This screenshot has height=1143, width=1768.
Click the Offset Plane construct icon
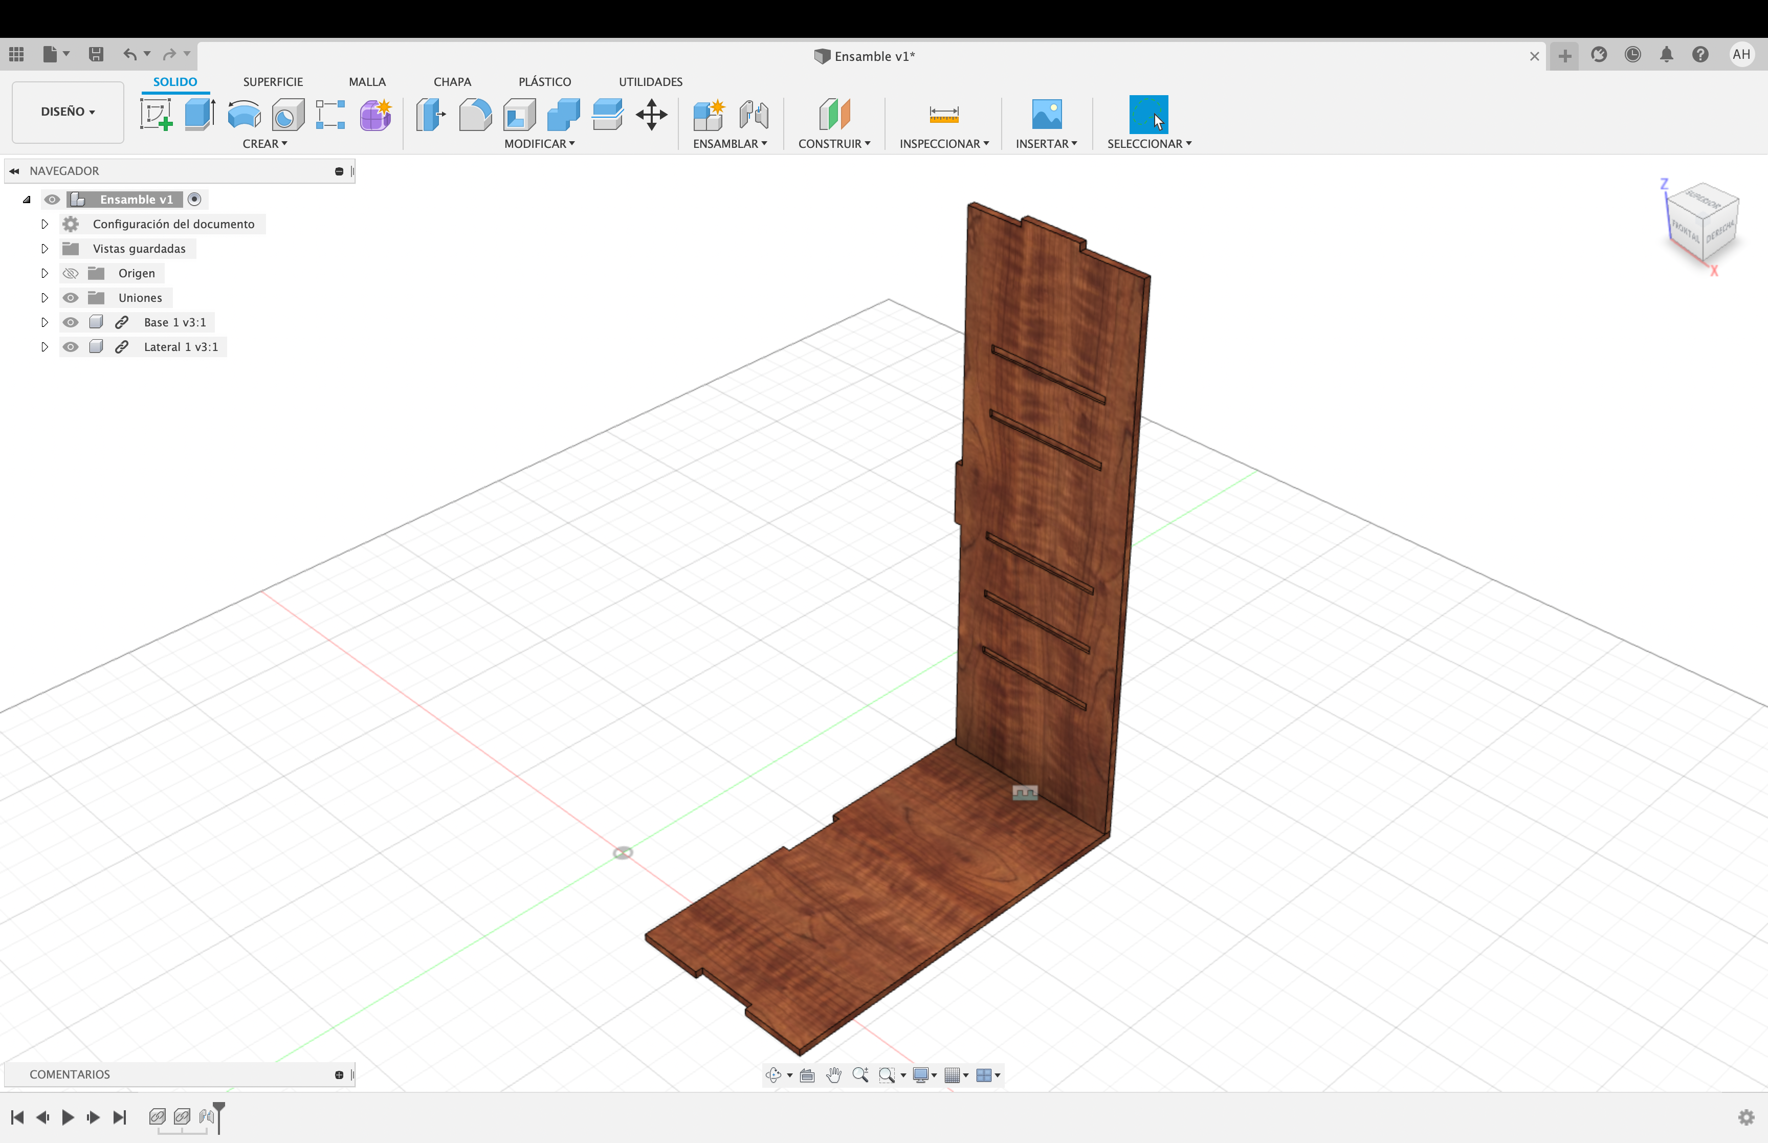pos(835,115)
